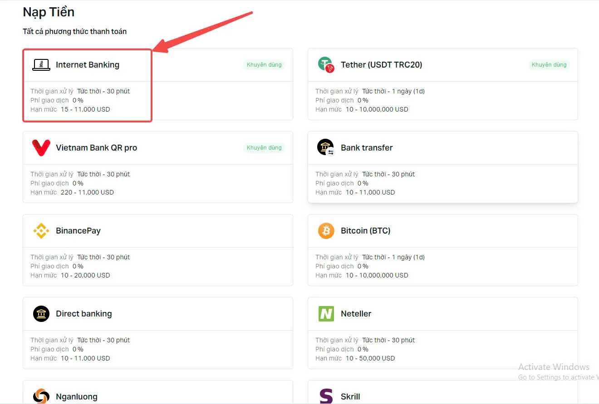
Task: Click Direct banking processing time text
Action: (x=103, y=340)
